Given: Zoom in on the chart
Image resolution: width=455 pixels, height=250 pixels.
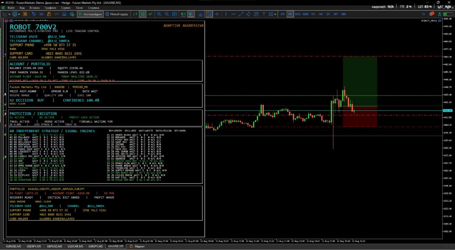Looking at the screenshot, I should [159, 14].
